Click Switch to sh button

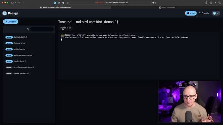pyautogui.click(x=66, y=28)
